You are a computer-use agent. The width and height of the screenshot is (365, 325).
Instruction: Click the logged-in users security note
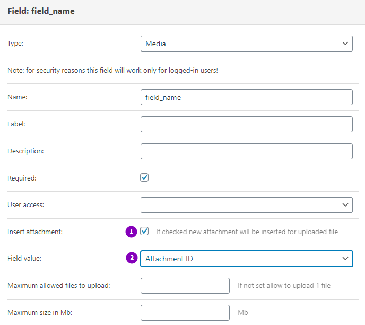[x=112, y=70]
